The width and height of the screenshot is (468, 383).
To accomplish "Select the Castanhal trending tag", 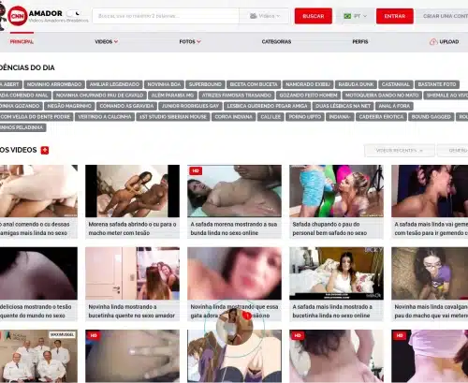I will click(395, 84).
